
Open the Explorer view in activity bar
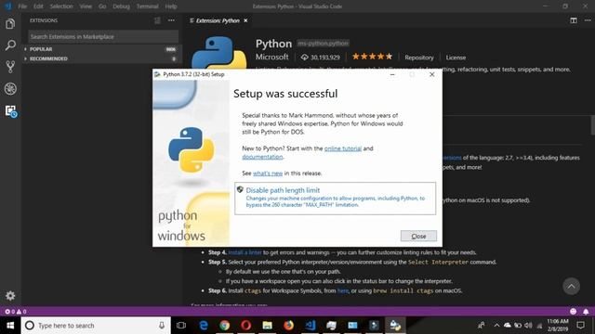pyautogui.click(x=10, y=24)
